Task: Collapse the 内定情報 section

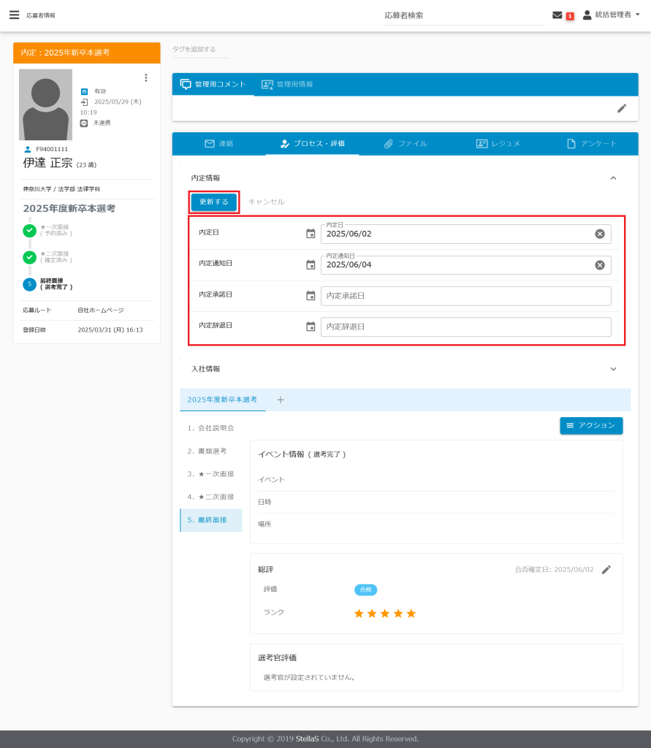Action: 613,178
